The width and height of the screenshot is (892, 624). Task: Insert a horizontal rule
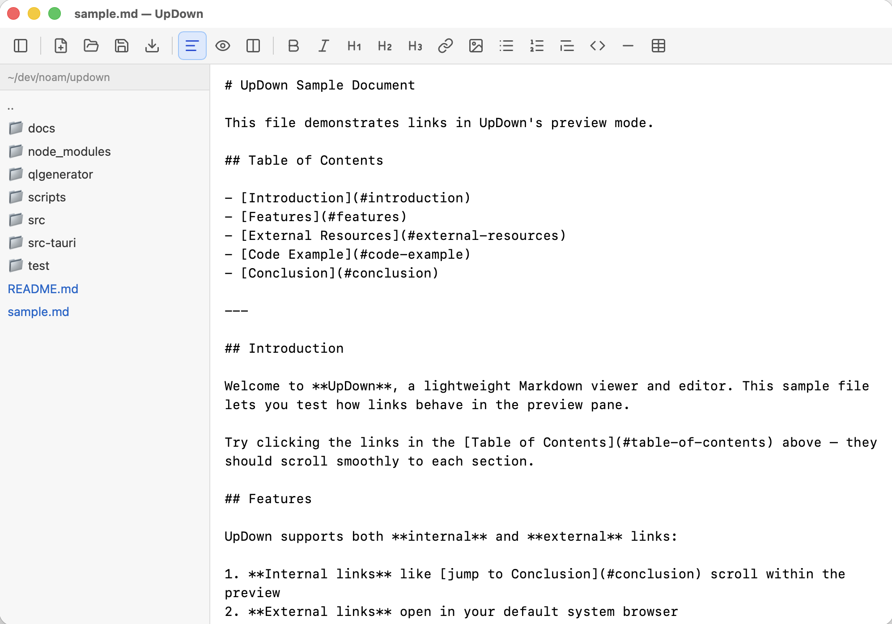click(628, 46)
